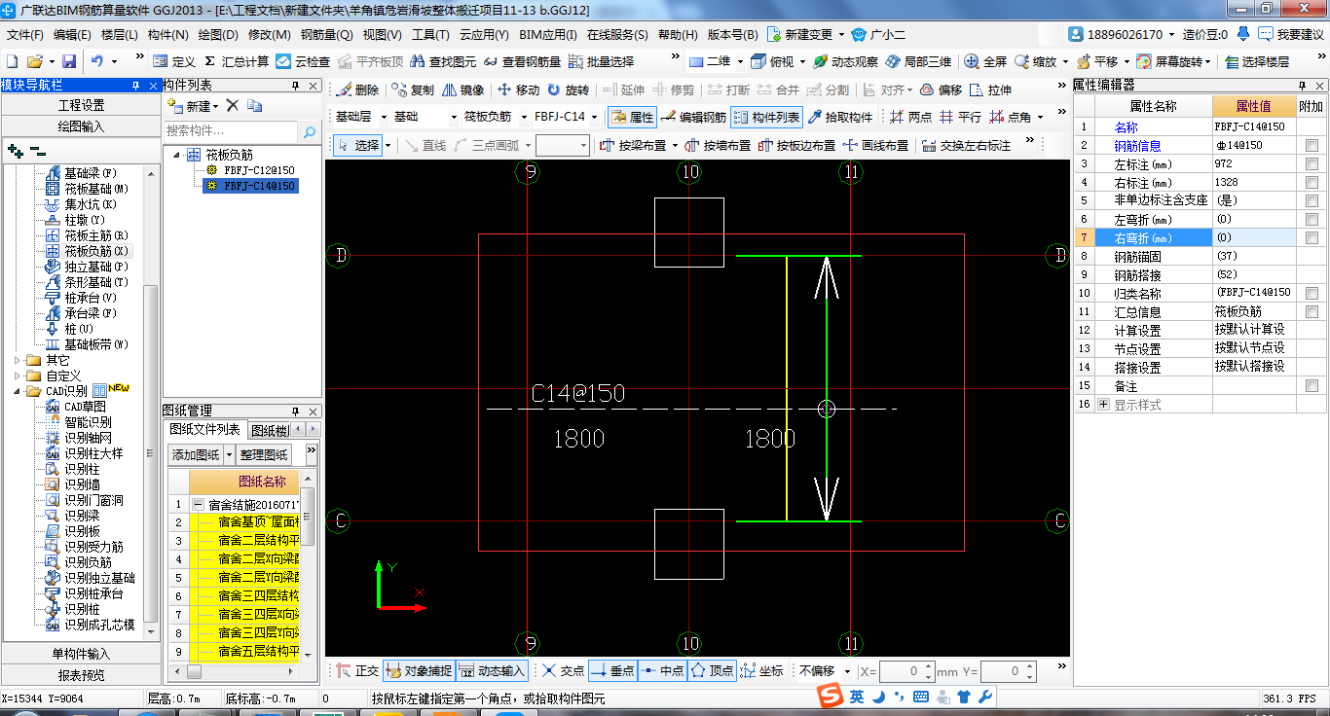Viewport: 1330px width, 716px height.
Task: Click 添加图纸 button
Action: click(x=196, y=454)
